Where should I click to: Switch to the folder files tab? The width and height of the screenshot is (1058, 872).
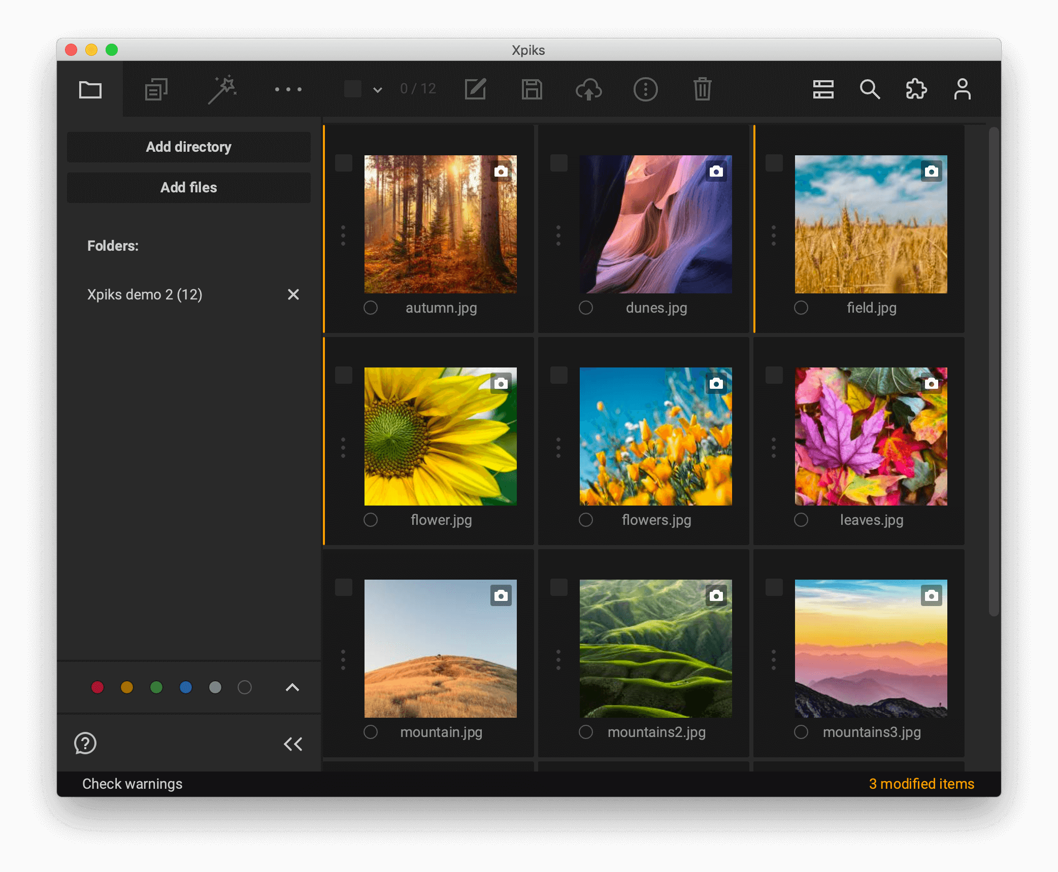(90, 89)
